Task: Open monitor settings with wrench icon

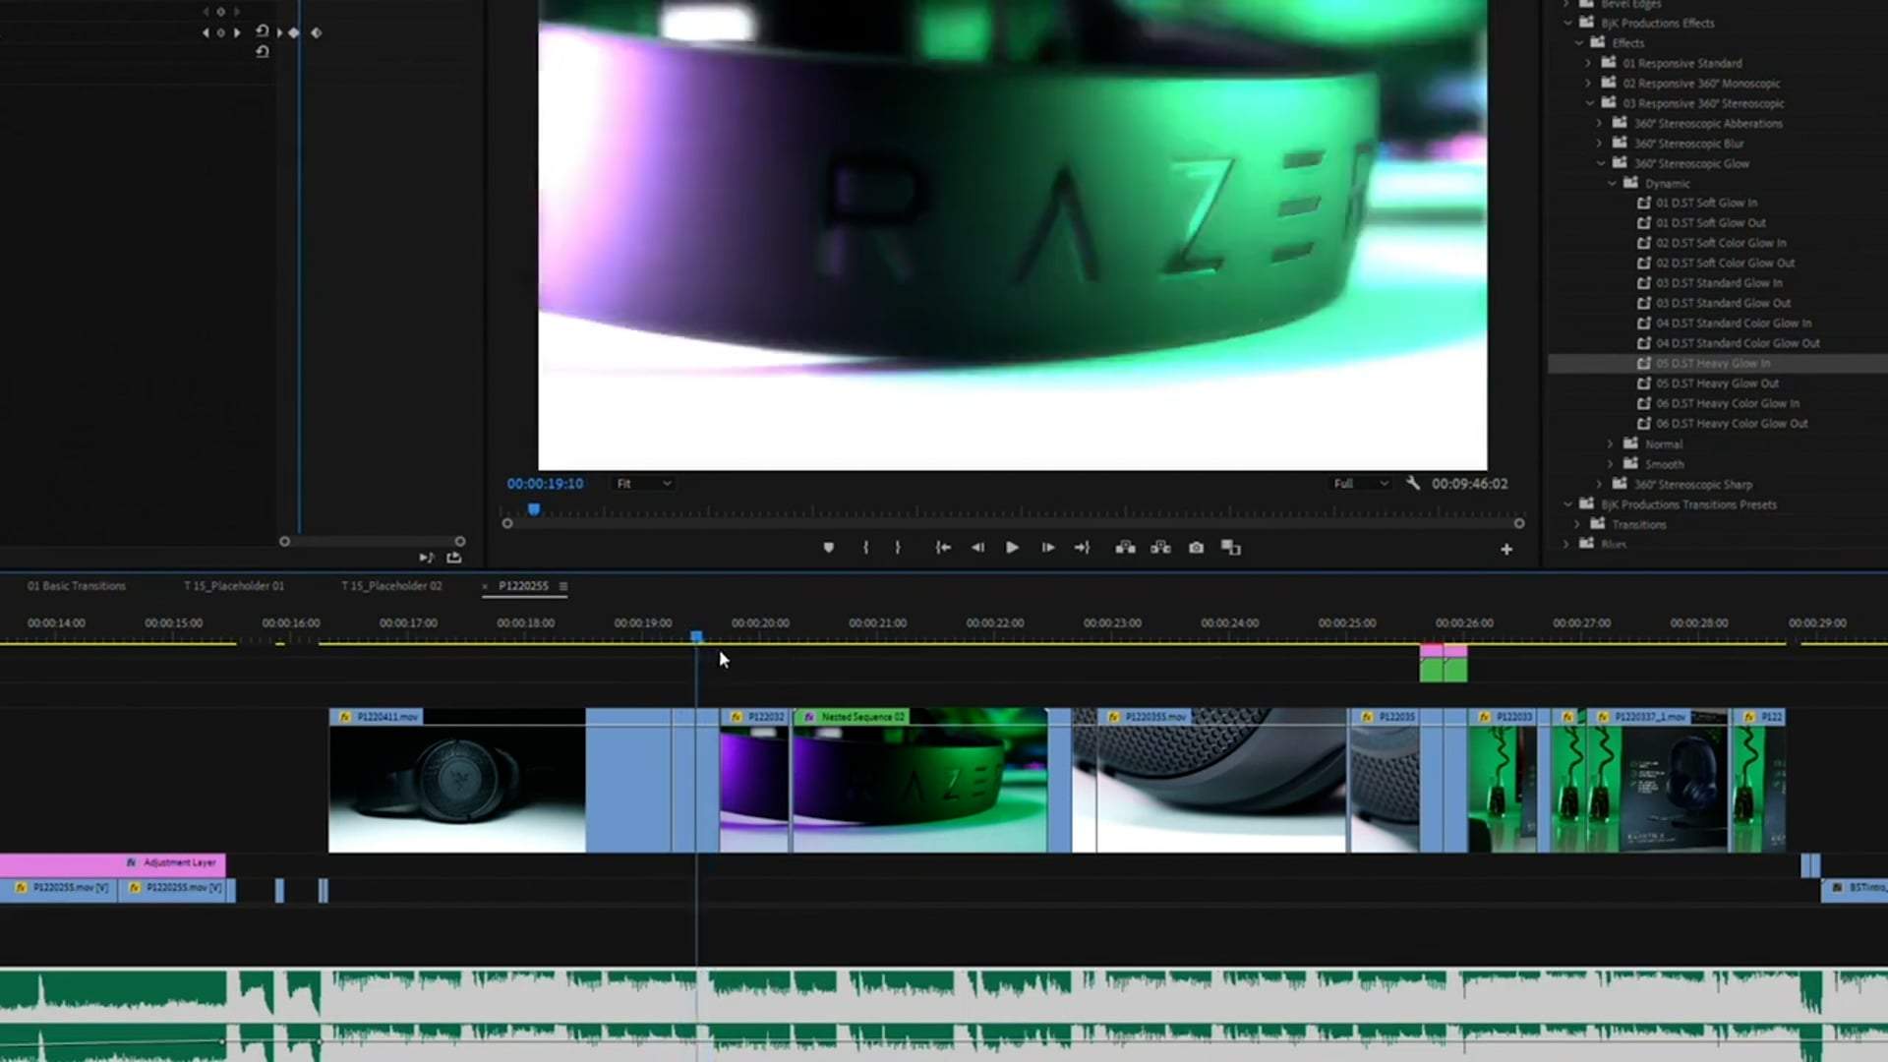Action: click(1413, 483)
